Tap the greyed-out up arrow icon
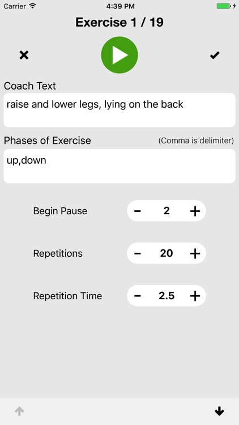The height and width of the screenshot is (425, 239). pos(19,411)
